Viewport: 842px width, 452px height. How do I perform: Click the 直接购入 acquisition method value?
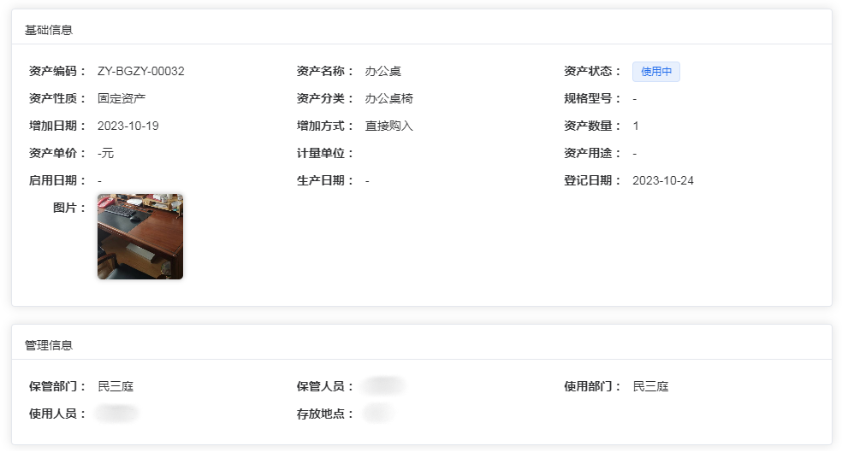pyautogui.click(x=389, y=126)
